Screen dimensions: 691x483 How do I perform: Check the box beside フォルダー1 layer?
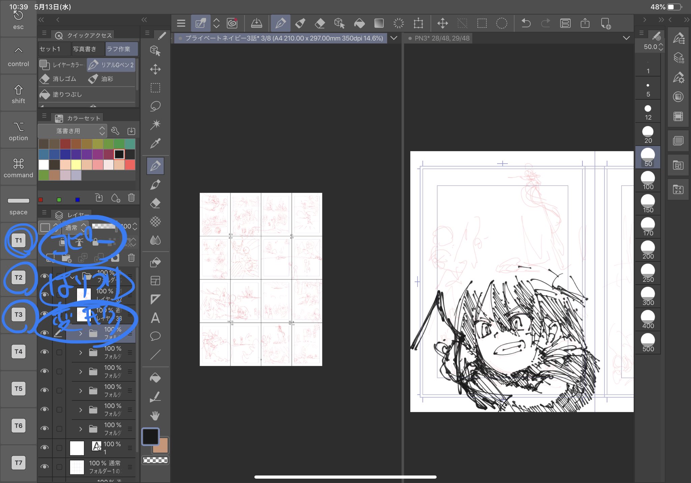tap(59, 467)
